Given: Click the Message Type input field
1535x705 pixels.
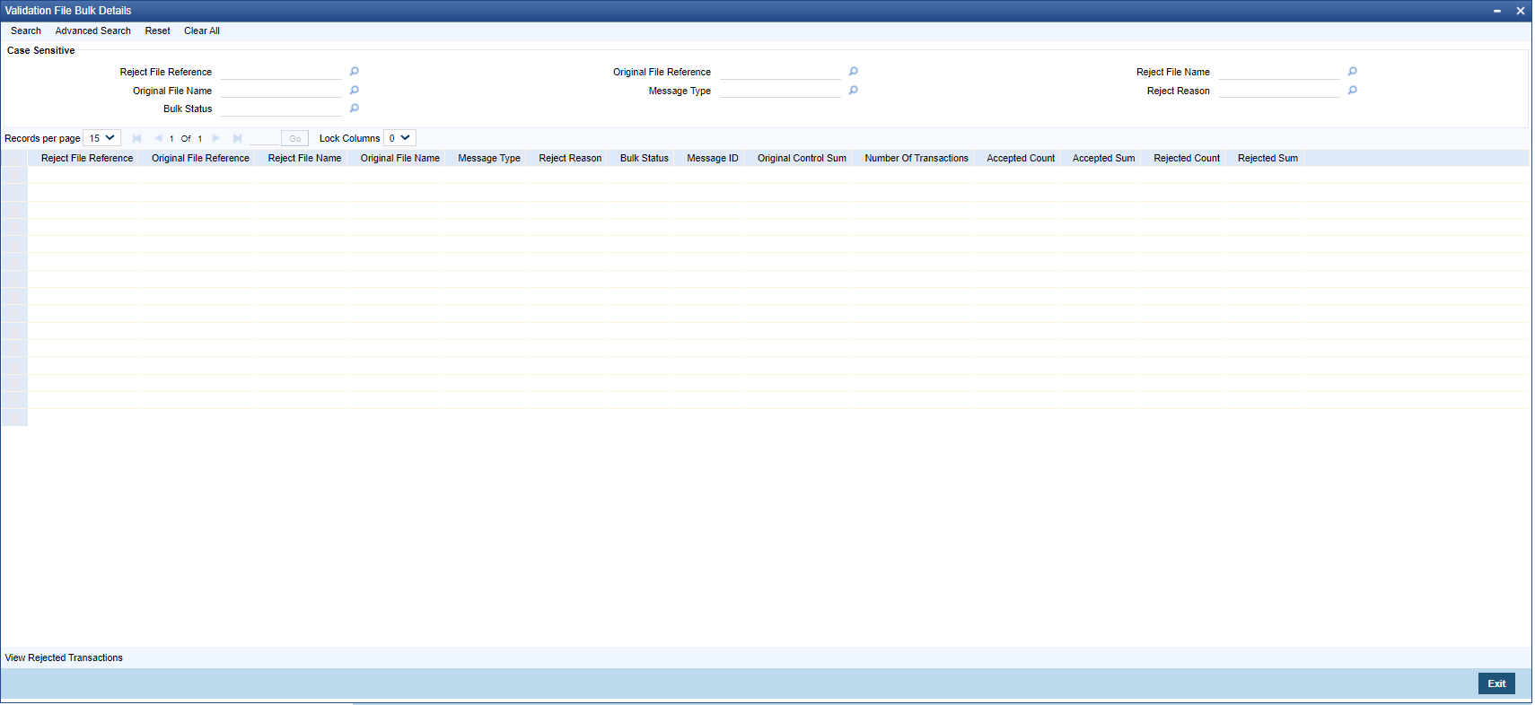Looking at the screenshot, I should tap(780, 91).
